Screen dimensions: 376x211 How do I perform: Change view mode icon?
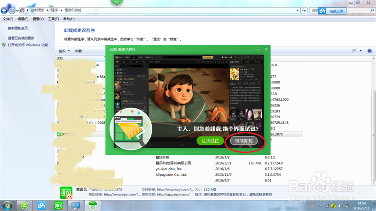click(354, 51)
